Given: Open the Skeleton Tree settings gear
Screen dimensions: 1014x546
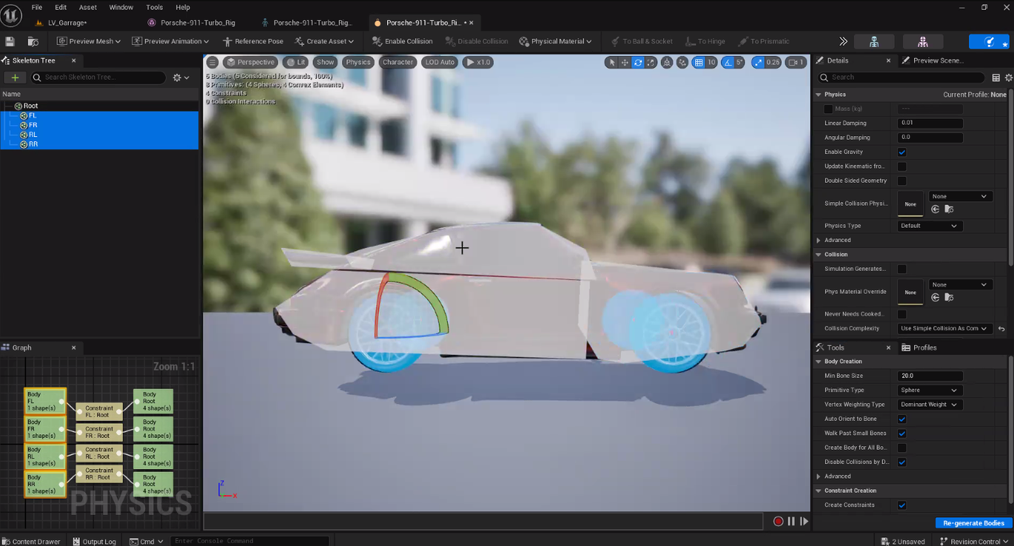Looking at the screenshot, I should point(181,77).
